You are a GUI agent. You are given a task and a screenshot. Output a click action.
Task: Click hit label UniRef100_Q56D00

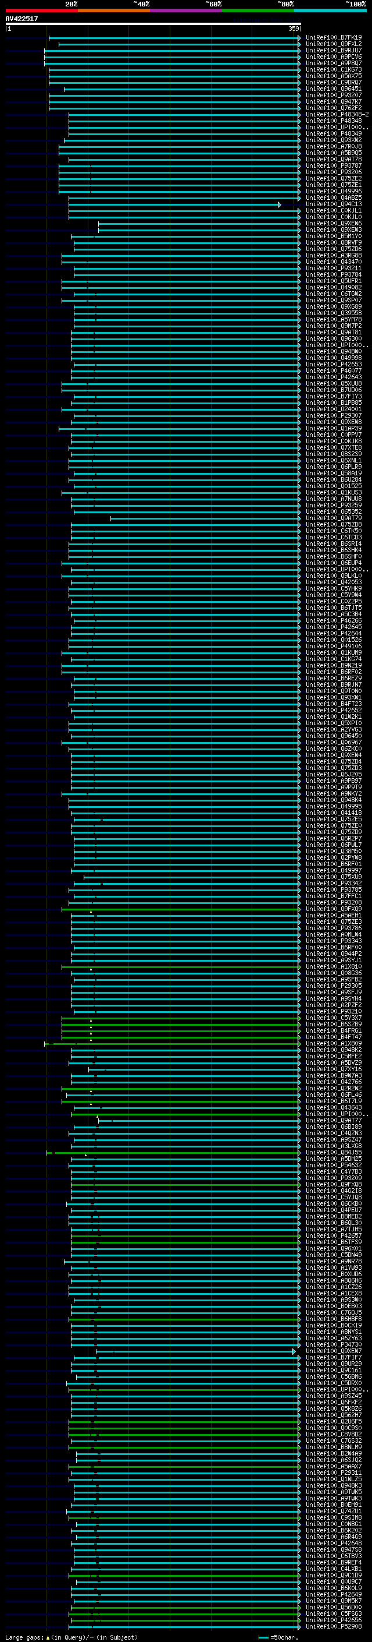333,1607
